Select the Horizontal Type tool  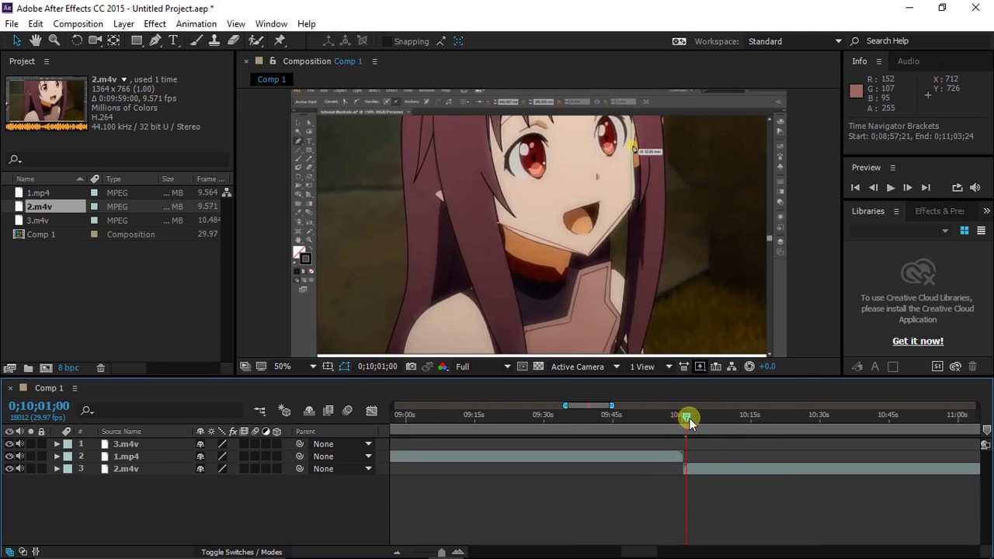tap(173, 41)
